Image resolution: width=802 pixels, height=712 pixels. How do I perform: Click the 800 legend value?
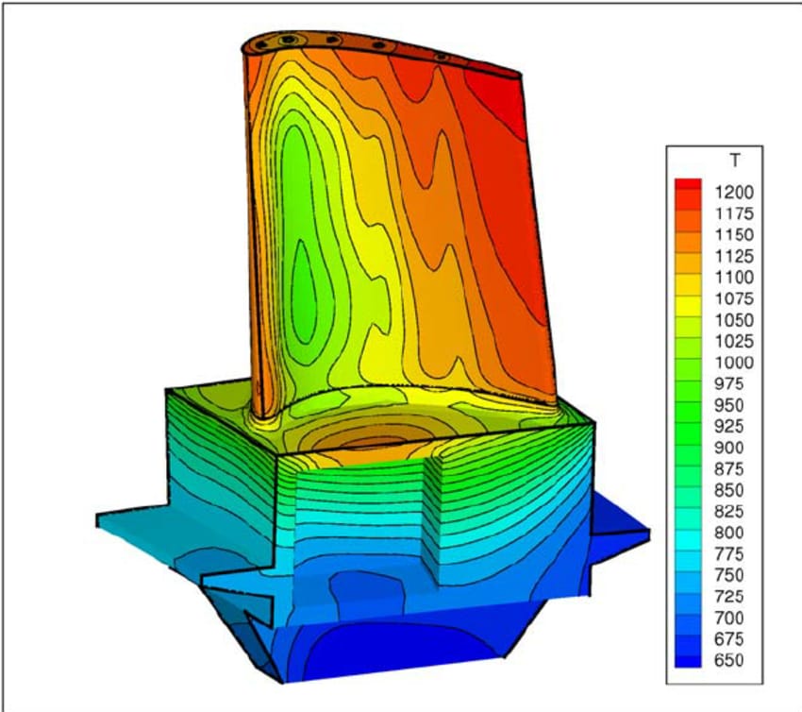pyautogui.click(x=728, y=533)
